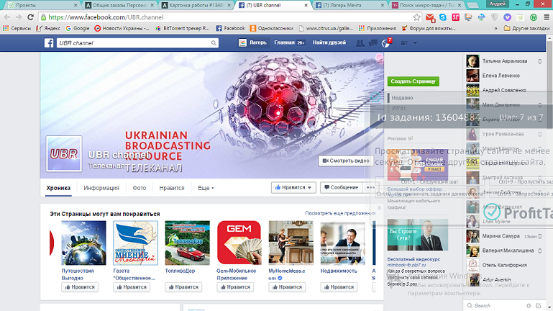Screen dimensions: 553x311
Task: Like the MyHomeIdeas.com page
Action: point(287,287)
